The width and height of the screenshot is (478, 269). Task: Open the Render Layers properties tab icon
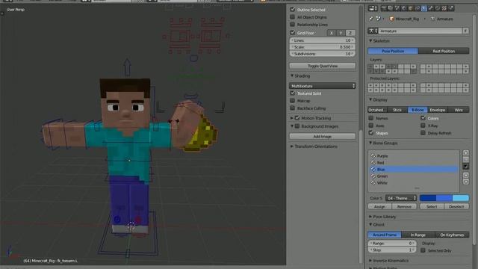[x=390, y=8]
